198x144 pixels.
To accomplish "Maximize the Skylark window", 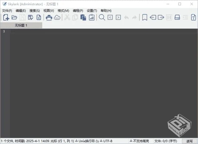I will [x=179, y=4].
